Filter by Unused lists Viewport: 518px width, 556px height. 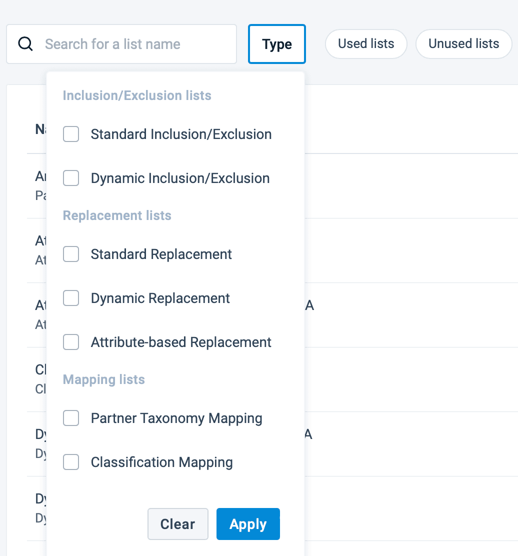[463, 44]
